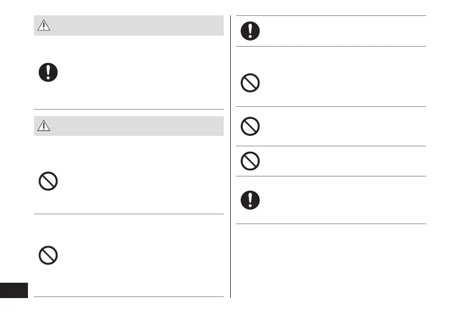The image size is (460, 326).
Task: Click the third prohibition icon in the right column
Action: tap(250, 161)
